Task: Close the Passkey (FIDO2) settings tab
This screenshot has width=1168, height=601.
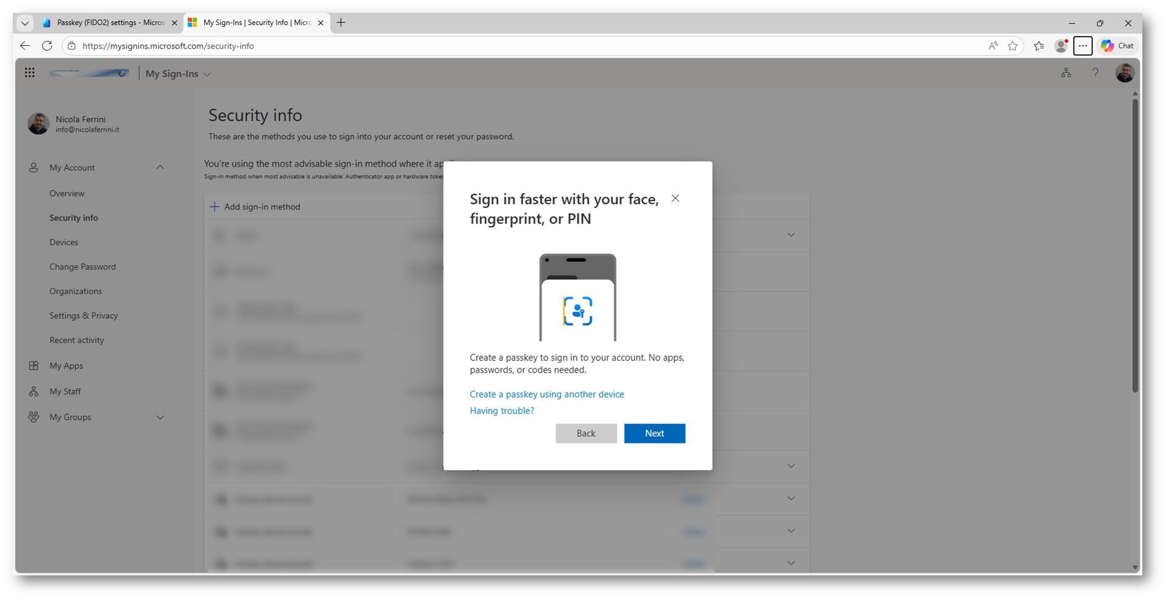Action: pyautogui.click(x=174, y=23)
